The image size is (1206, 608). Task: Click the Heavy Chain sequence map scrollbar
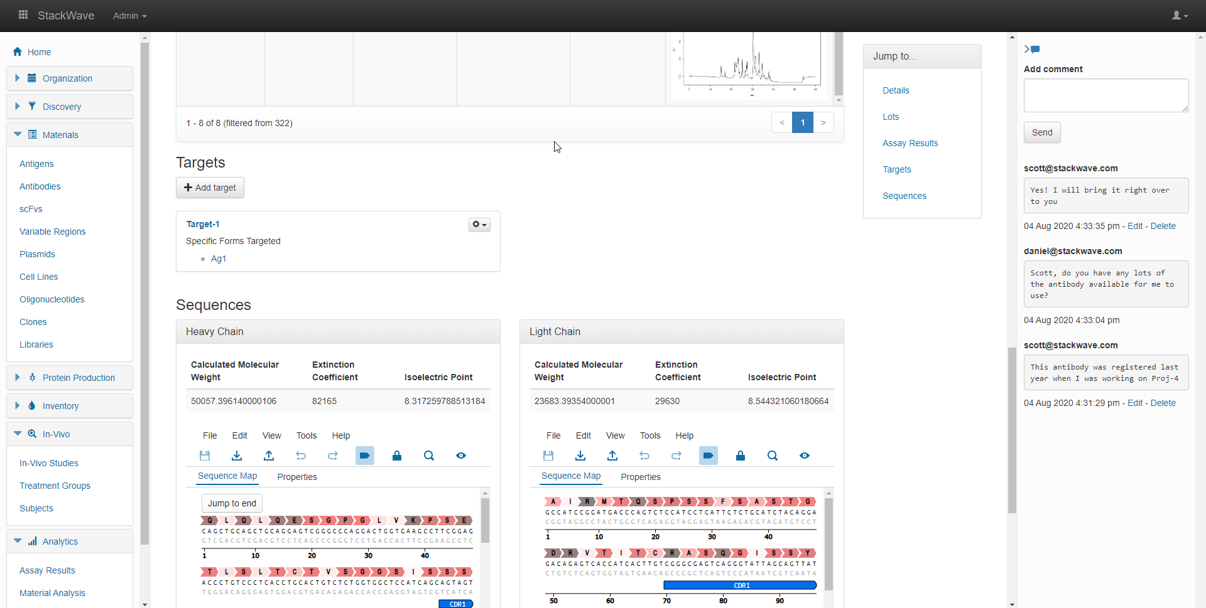coord(485,521)
